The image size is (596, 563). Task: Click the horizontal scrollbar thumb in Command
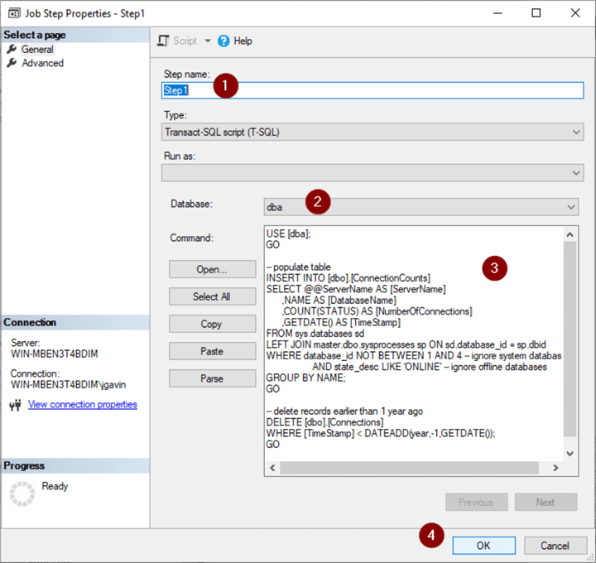410,468
